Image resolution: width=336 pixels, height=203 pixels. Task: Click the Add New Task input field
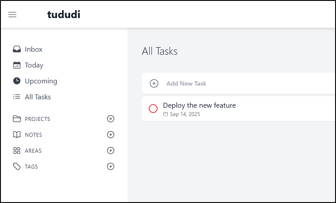(x=238, y=83)
